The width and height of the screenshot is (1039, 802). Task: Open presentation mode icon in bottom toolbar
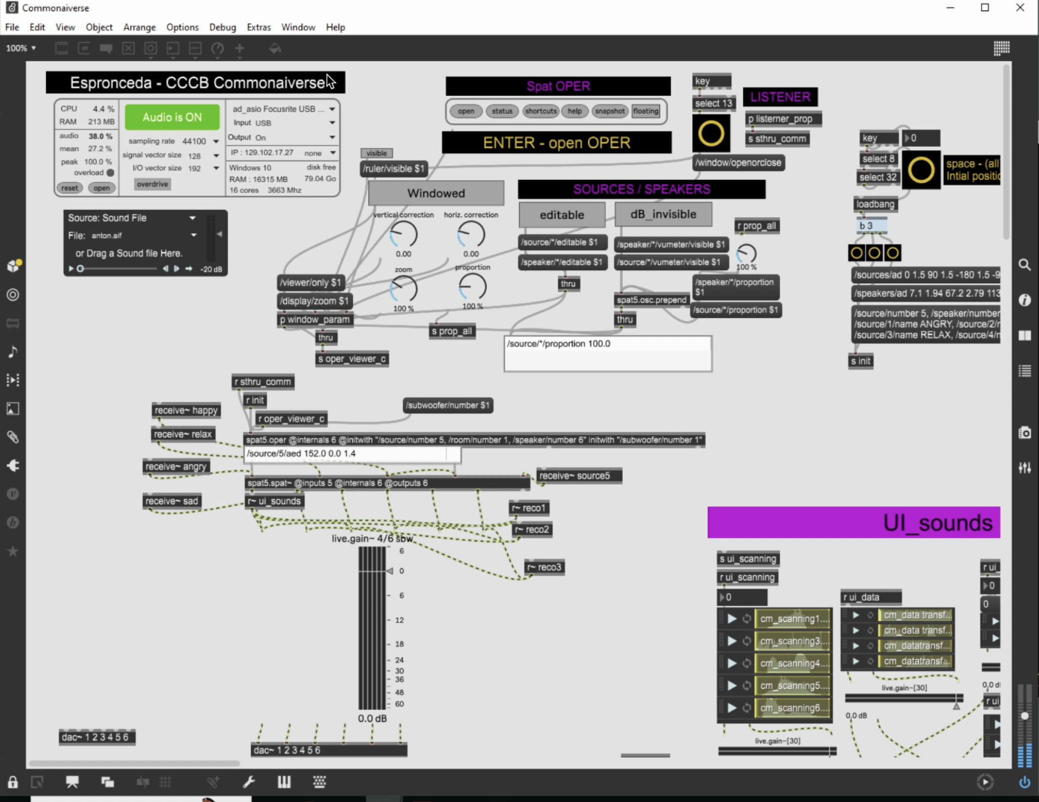coord(72,782)
